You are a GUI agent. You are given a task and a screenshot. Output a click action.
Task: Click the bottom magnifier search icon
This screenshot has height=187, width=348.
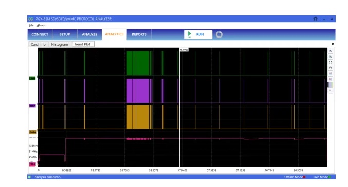point(330,90)
